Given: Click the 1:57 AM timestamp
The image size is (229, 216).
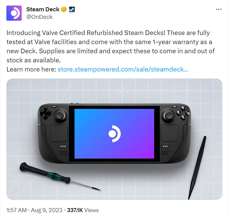Looking at the screenshot, I should click(17, 210).
